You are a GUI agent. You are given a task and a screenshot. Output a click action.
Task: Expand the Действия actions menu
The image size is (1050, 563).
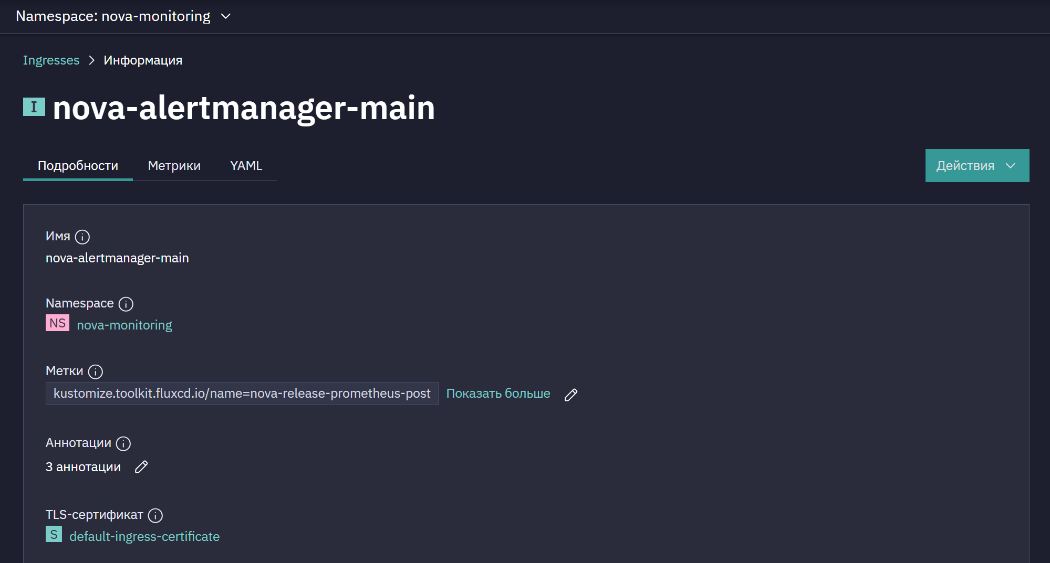[x=977, y=166]
